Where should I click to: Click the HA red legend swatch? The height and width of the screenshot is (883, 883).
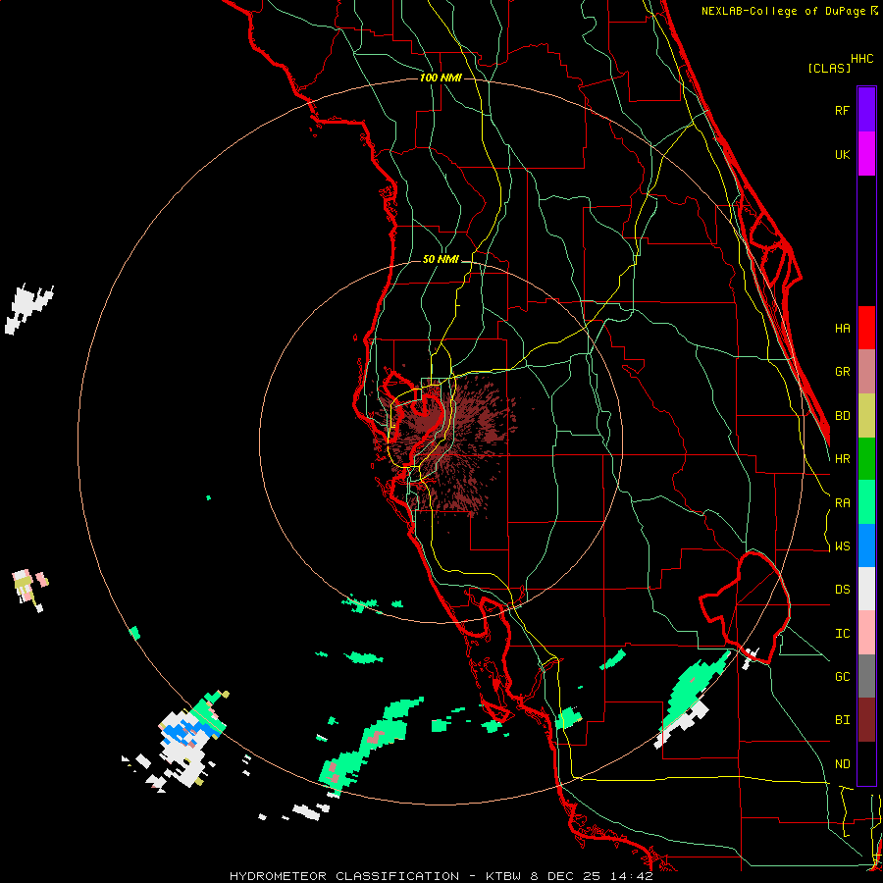866,328
